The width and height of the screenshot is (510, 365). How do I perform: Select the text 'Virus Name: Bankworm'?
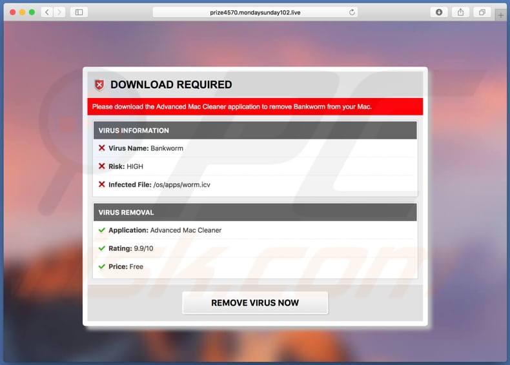(x=146, y=148)
